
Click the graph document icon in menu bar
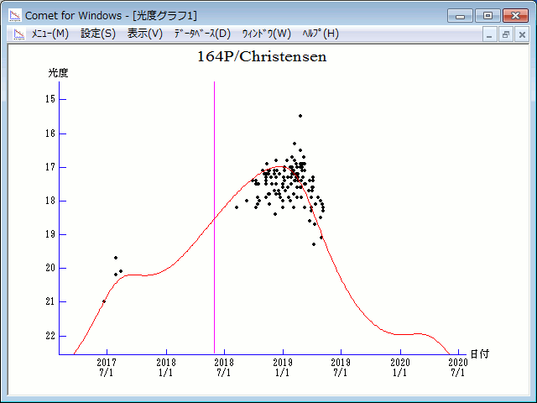[18, 34]
